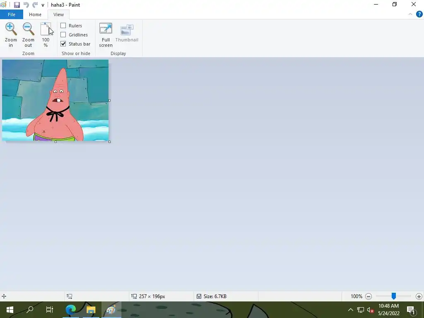Switch Paint to Full screen view
This screenshot has width=424, height=318.
point(106,35)
